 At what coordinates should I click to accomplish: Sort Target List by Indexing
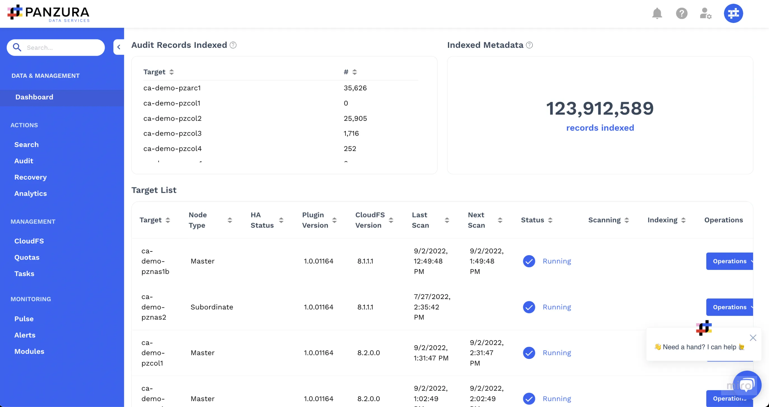coord(683,220)
